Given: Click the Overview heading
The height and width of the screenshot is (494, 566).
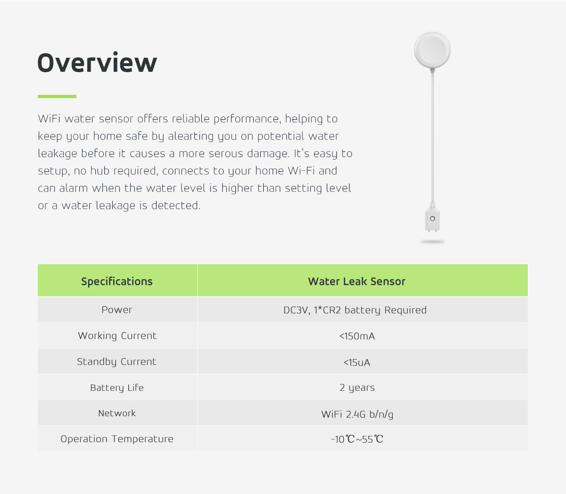Looking at the screenshot, I should coord(97,63).
